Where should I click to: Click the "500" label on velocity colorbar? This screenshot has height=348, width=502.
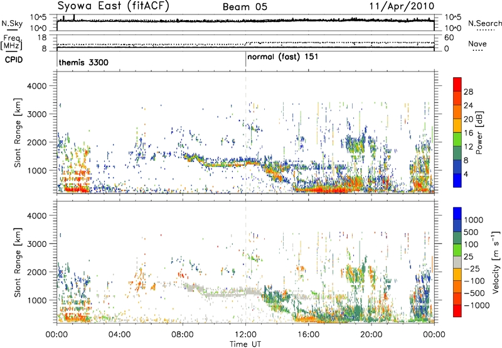(x=471, y=232)
